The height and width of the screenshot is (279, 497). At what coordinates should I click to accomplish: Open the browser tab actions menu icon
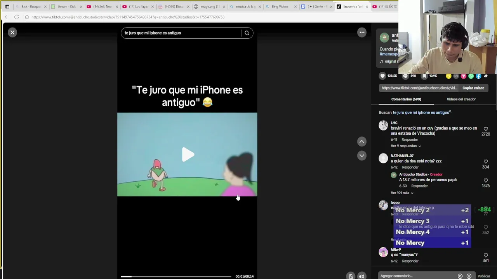point(7,7)
